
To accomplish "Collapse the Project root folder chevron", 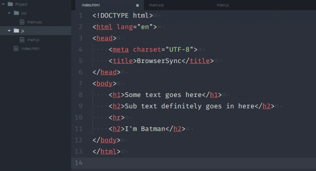I will tap(3, 4).
